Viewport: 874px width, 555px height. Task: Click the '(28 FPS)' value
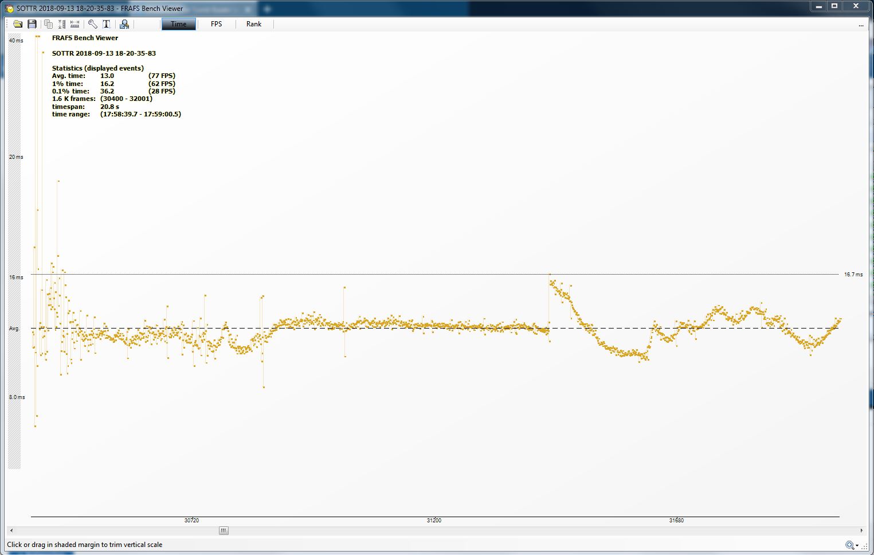(162, 91)
